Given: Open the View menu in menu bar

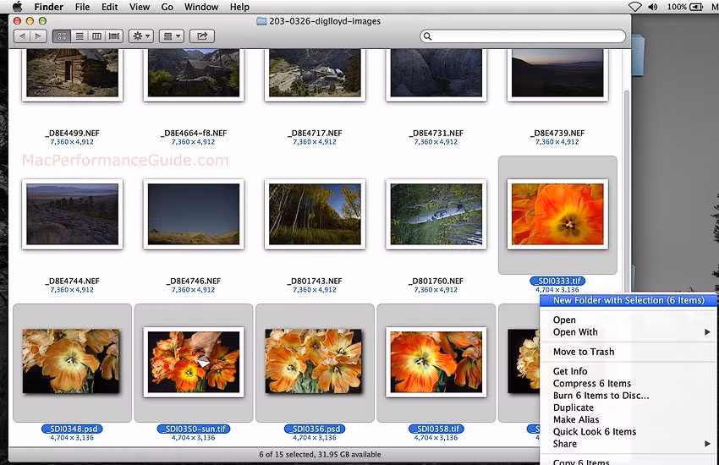Looking at the screenshot, I should click(x=140, y=7).
